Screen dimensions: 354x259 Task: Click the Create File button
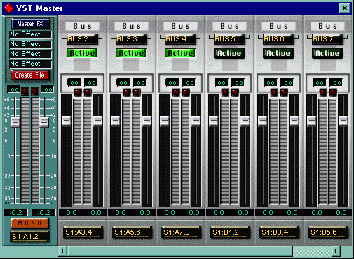30,75
